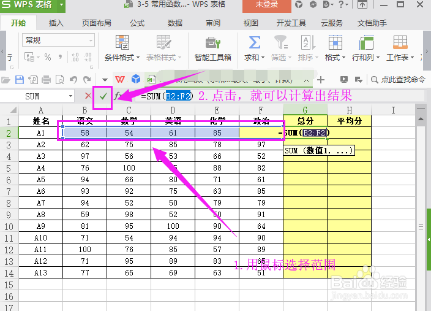Screen dimensions: 431x311
Task: Expand the 求和 dropdown arrow
Action: [263, 58]
